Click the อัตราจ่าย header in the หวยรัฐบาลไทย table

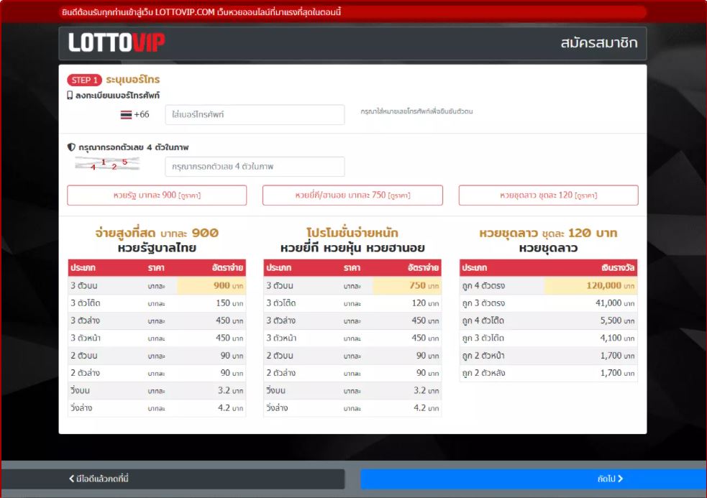[227, 268]
